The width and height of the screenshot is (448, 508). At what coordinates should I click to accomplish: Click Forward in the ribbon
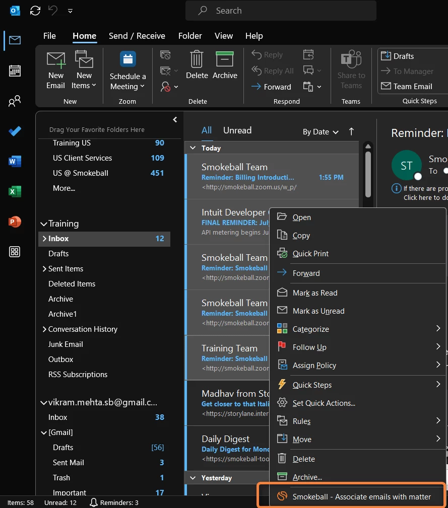coord(271,87)
